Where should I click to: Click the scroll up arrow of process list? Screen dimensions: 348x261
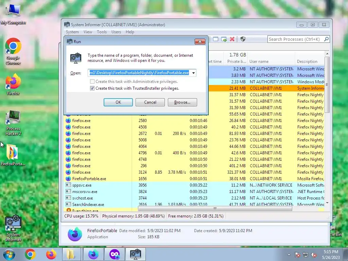[327, 54]
